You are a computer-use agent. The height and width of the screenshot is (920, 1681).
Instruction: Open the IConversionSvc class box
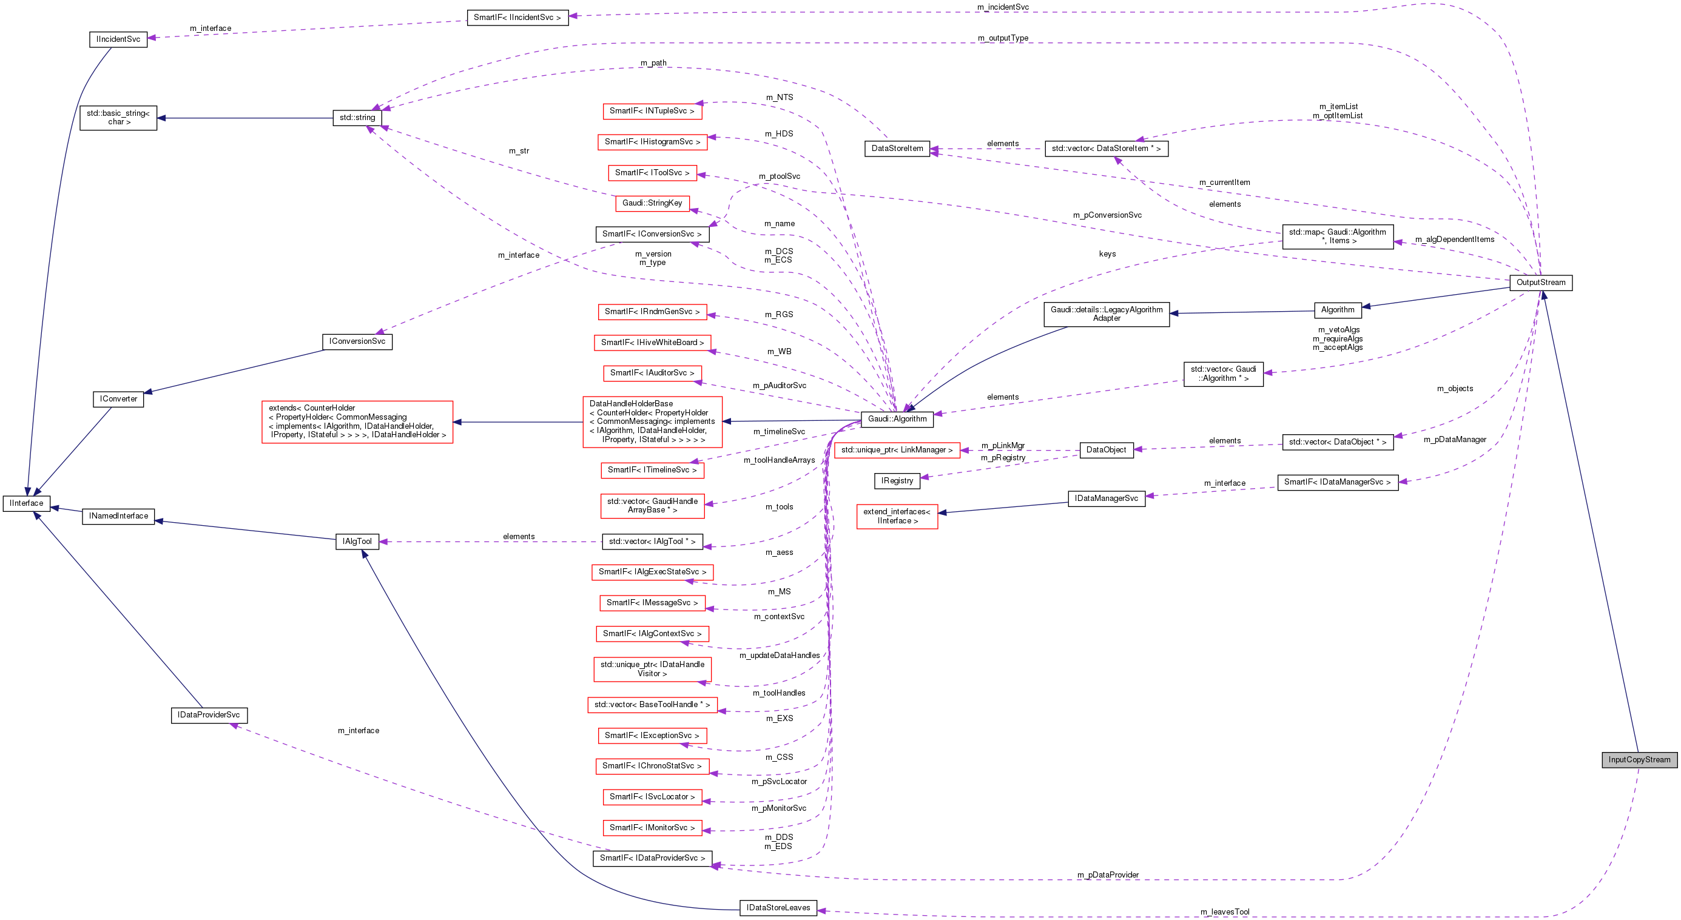pos(357,341)
